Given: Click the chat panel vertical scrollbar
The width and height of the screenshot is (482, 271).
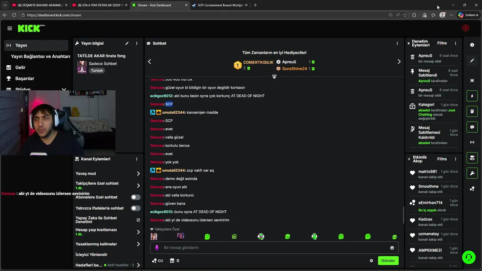Looking at the screenshot, I should 403,215.
